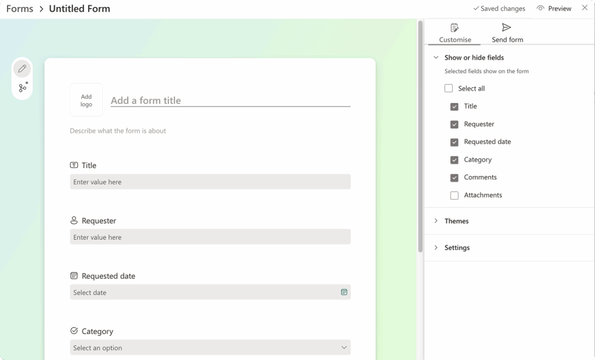This screenshot has height=360, width=595.
Task: Select the pencil edit icon on the left
Action: click(22, 68)
